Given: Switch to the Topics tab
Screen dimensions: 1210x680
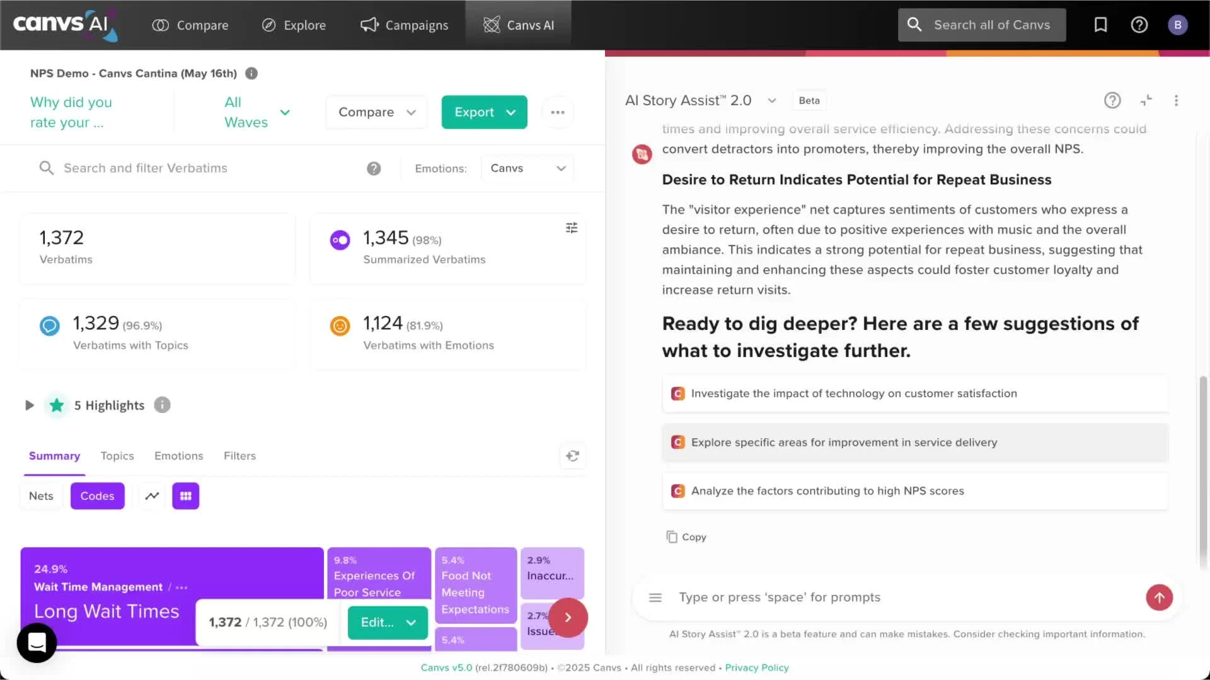Looking at the screenshot, I should 117,456.
